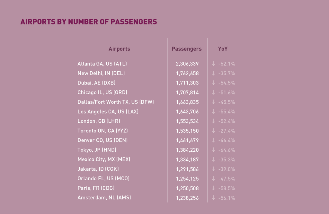Image resolution: width=329 pixels, height=214 pixels.
Task: Click the Los Angeles CA, US (LAX) entry
Action: pyautogui.click(x=108, y=111)
